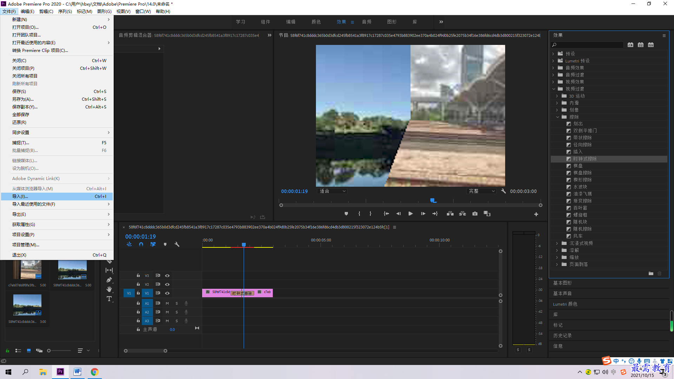
Task: Adjust Project panel thumbnail zoom slider
Action: (x=49, y=351)
